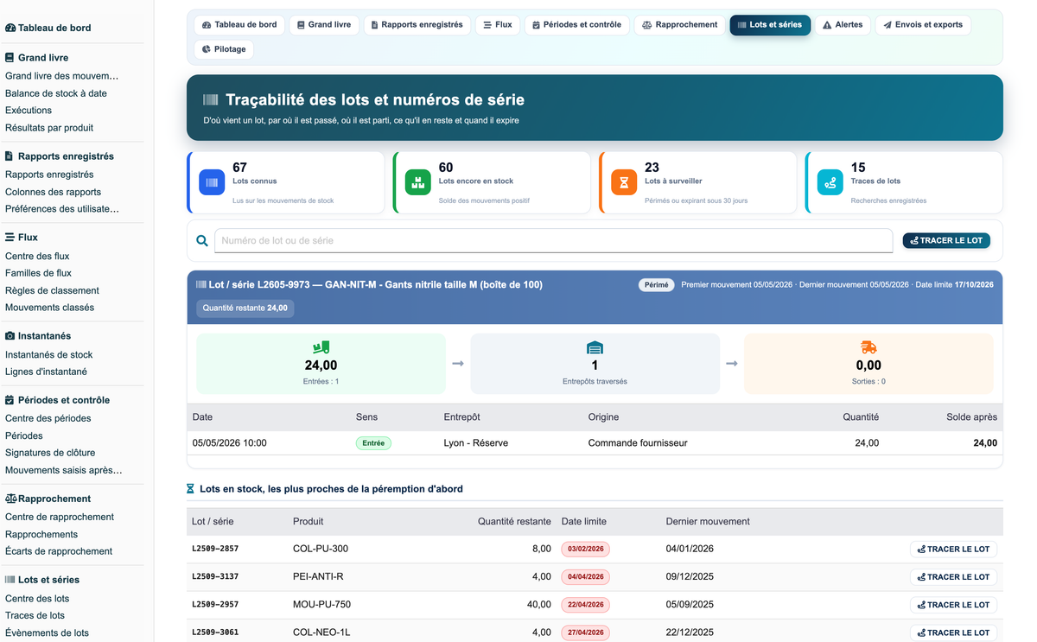Open Évènements de lots in sidebar

(47, 632)
